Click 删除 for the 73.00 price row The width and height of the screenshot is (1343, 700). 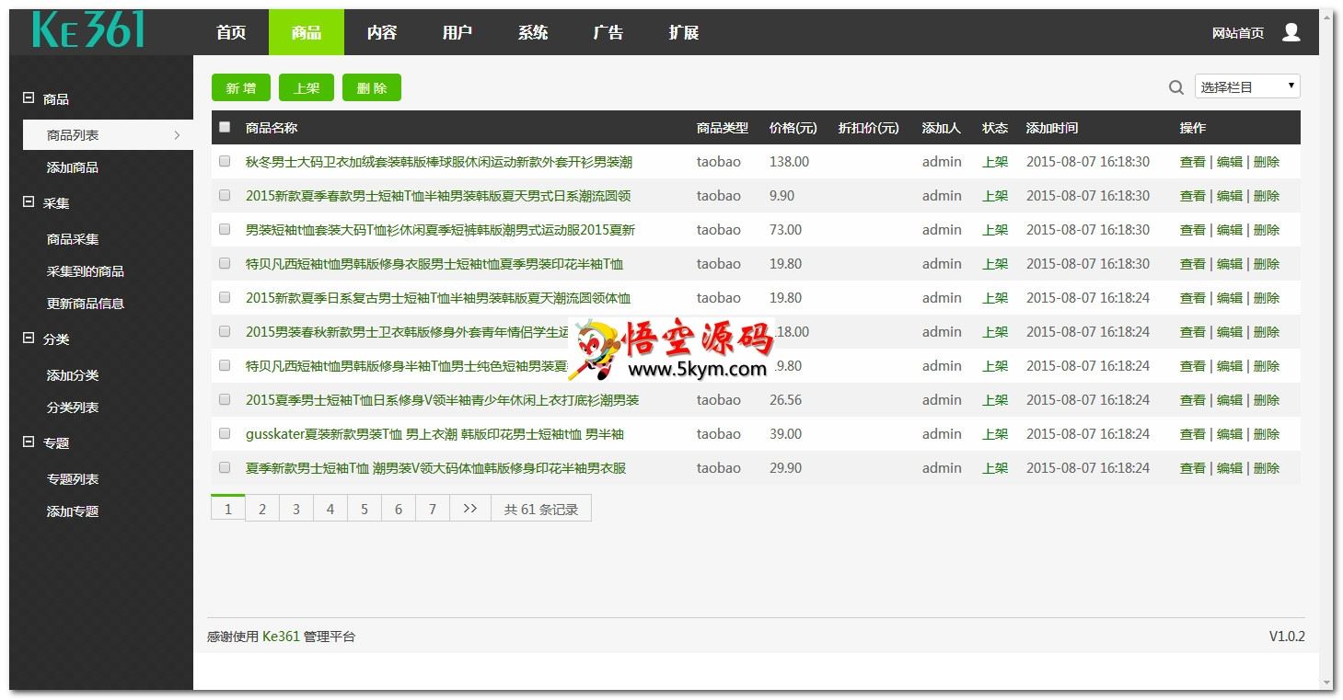coord(1267,230)
